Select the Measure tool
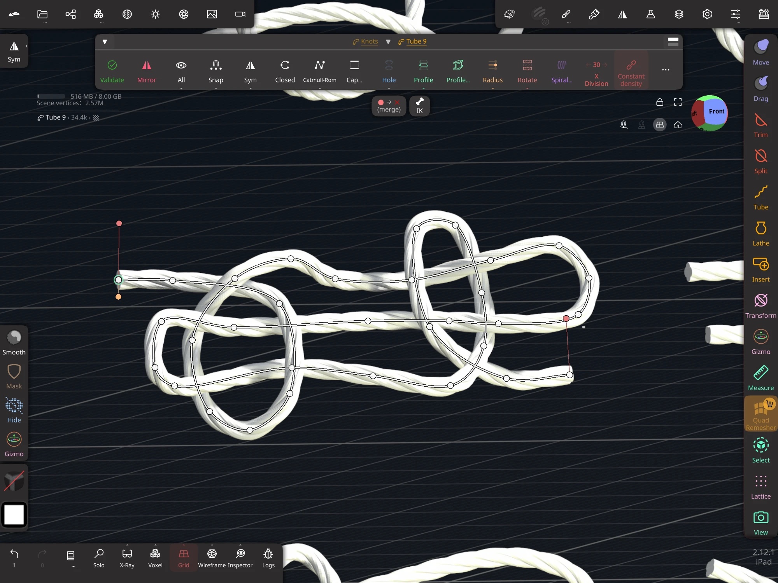The width and height of the screenshot is (778, 583). click(x=760, y=378)
